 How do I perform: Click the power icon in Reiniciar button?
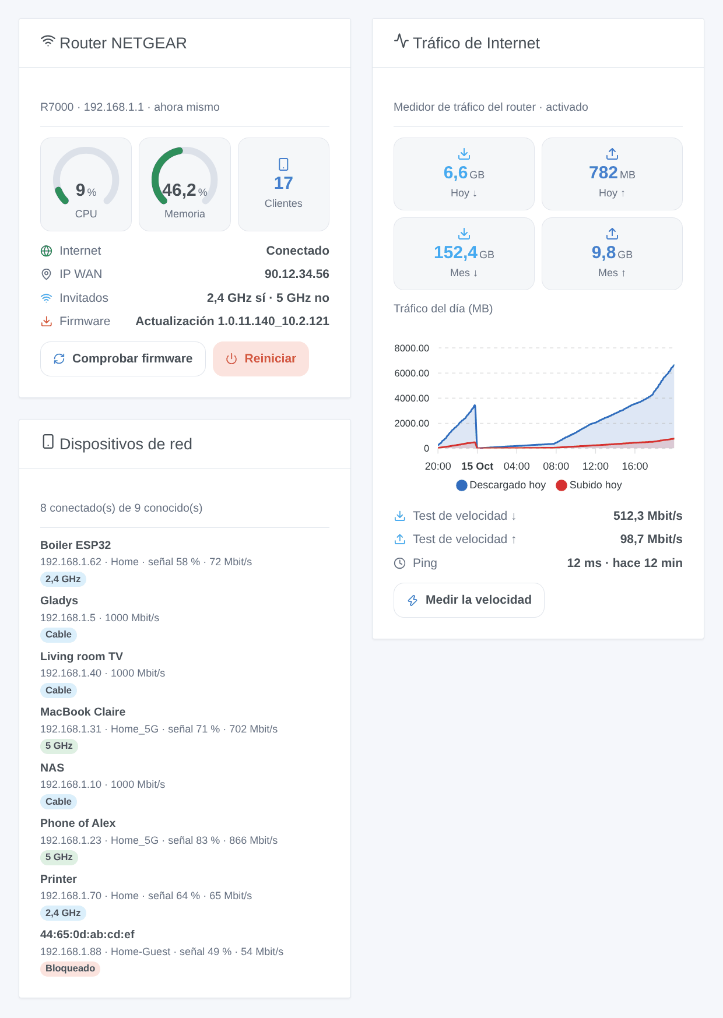pos(231,359)
